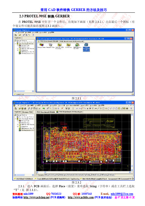
Task: Select the TopLayer layer tab
Action: coord(41,175)
